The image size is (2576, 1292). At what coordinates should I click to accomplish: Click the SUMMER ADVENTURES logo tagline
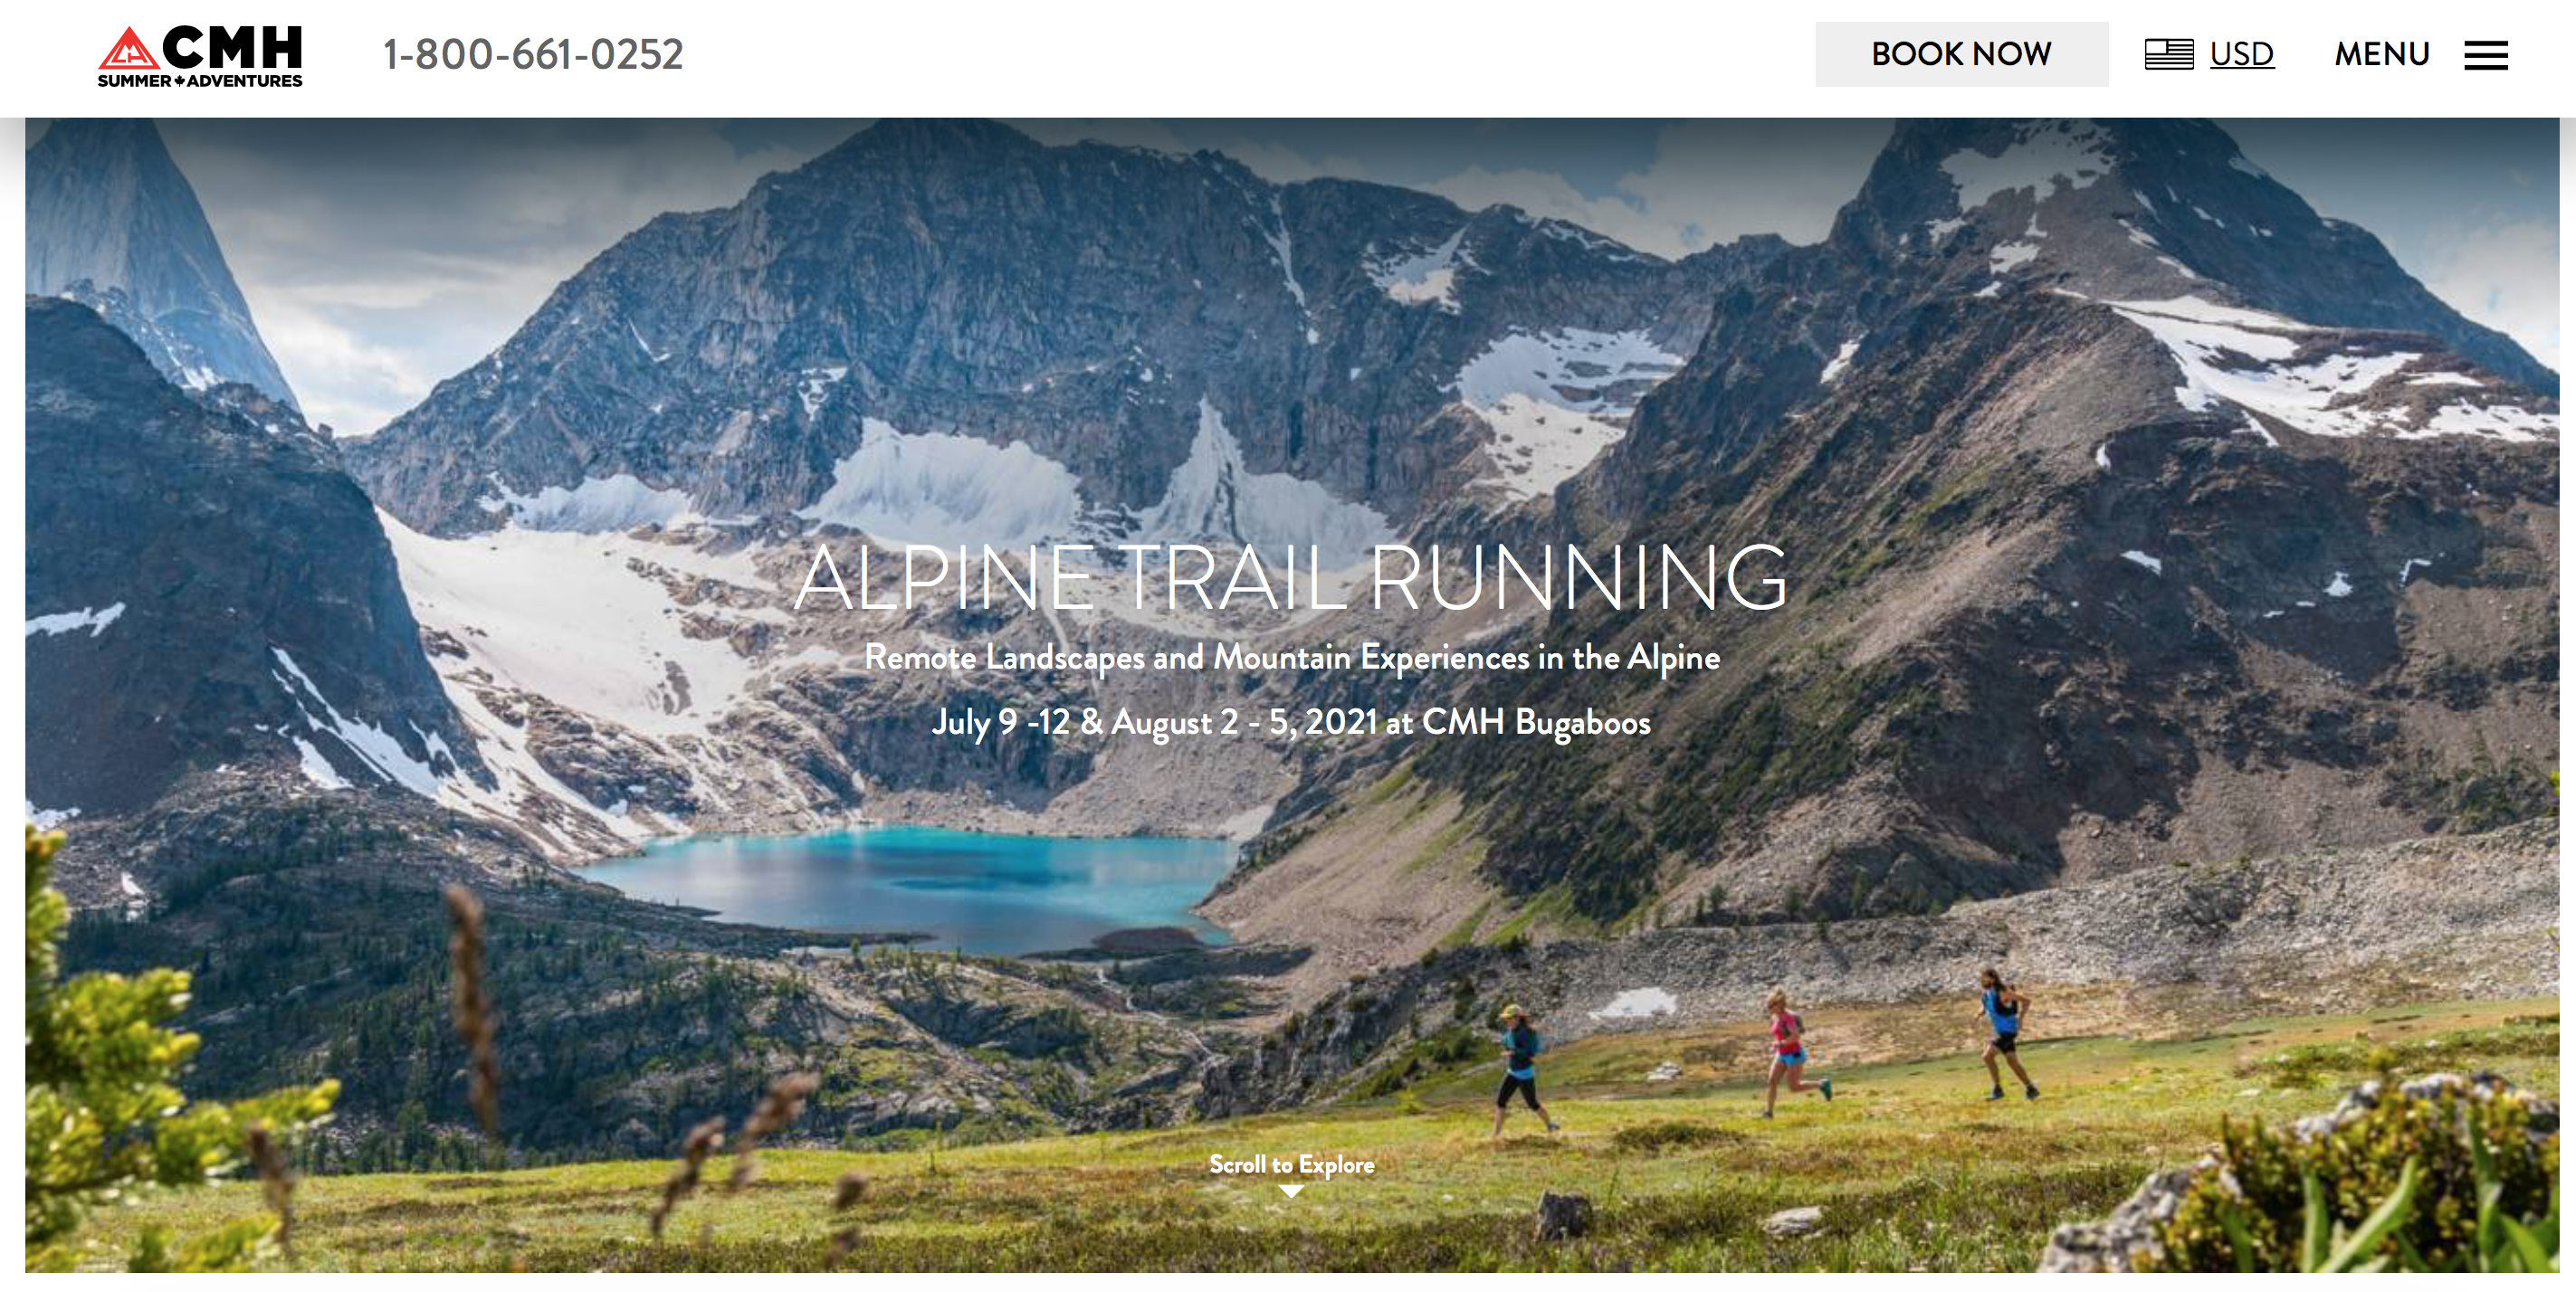point(200,81)
